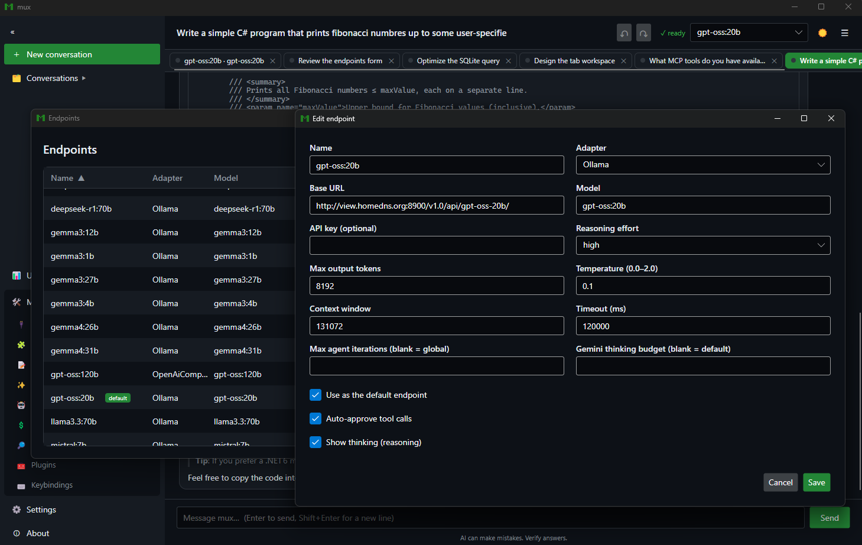This screenshot has height=545, width=862.
Task: Open the gpt-oss:20b model selector in header
Action: coord(749,33)
